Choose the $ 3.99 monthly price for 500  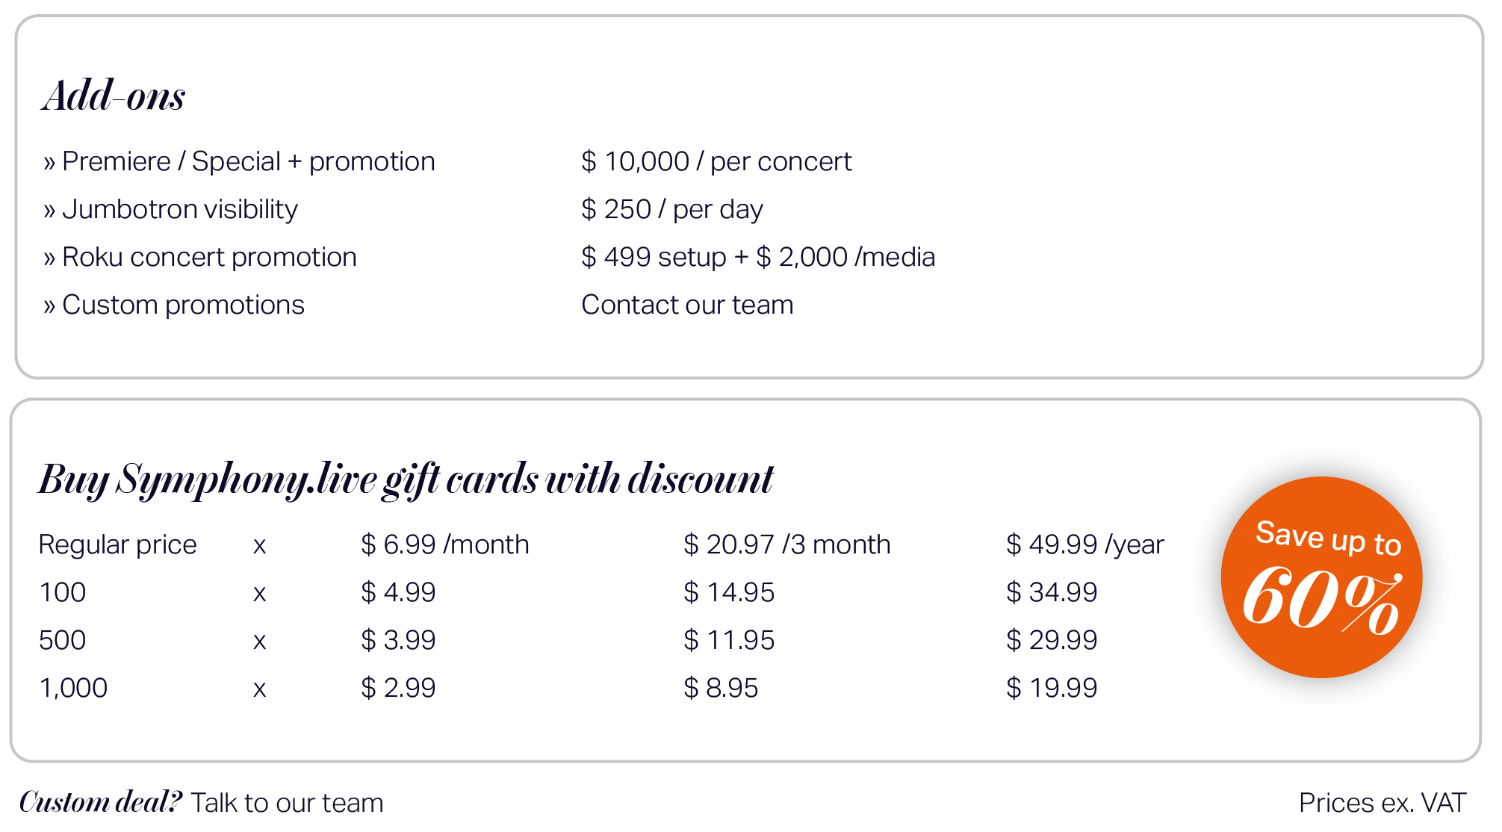(x=398, y=640)
